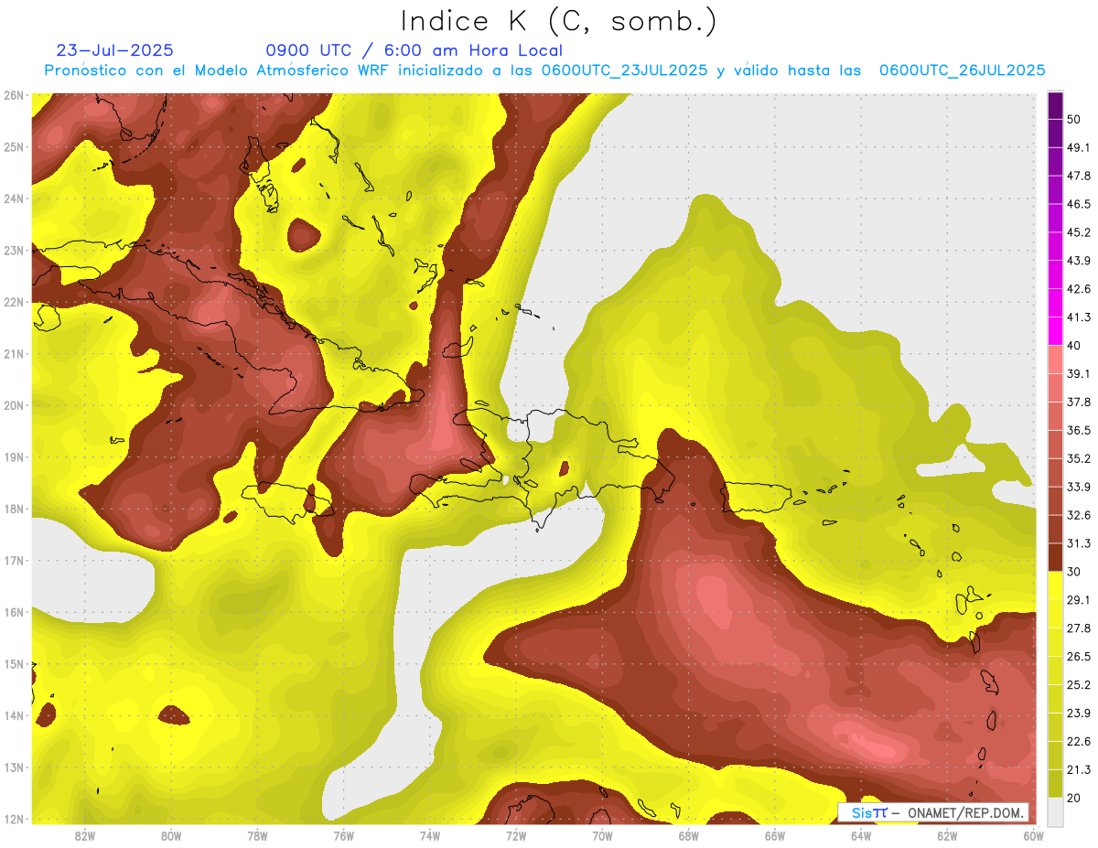The image size is (1098, 848).
Task: Click the 82W longitude label
Action: point(85,835)
